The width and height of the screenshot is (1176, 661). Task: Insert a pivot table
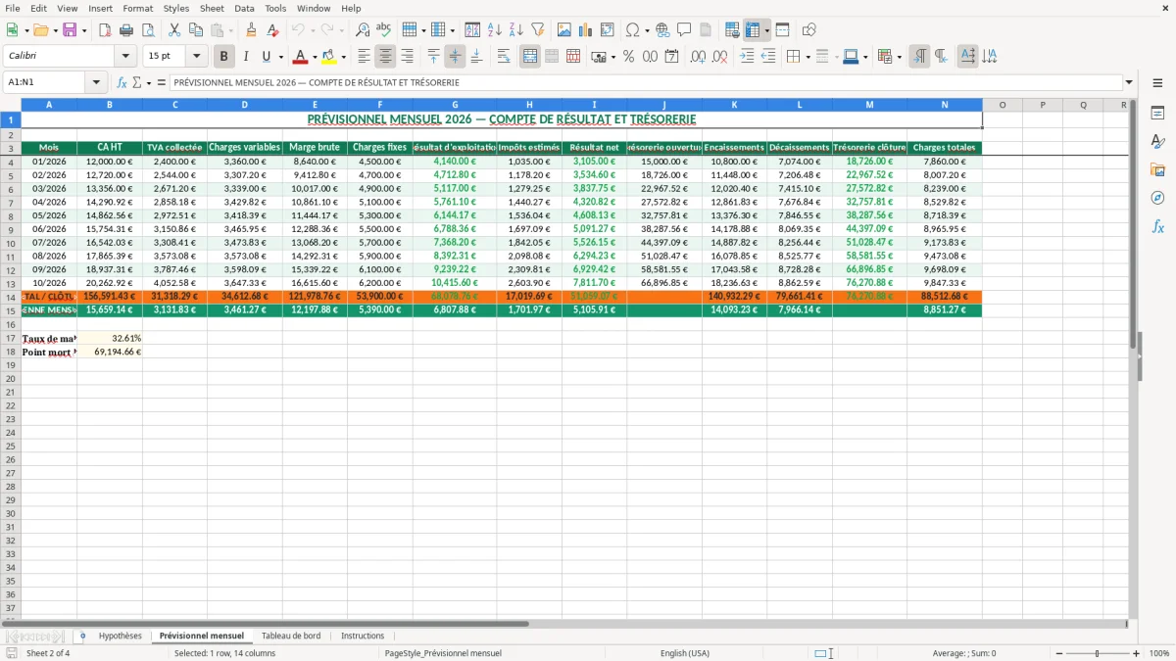point(608,30)
